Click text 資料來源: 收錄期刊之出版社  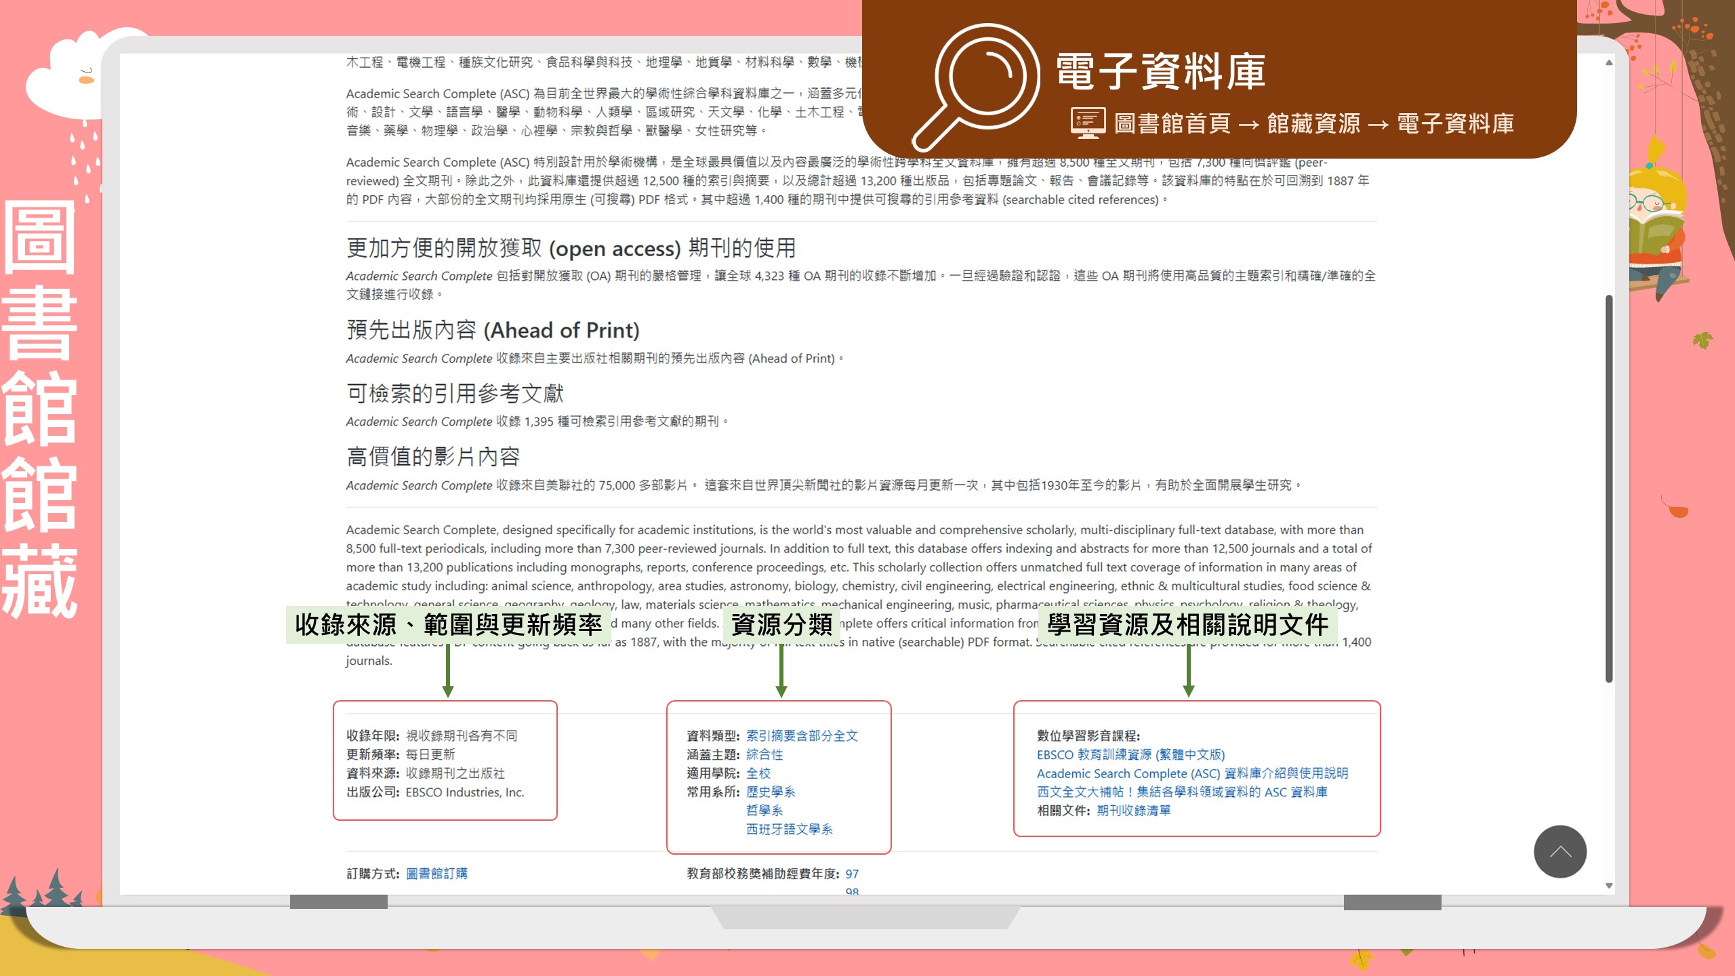(426, 773)
